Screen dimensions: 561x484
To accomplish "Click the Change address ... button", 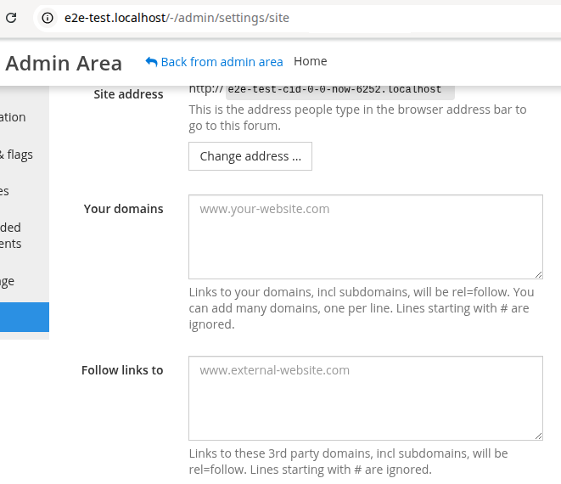I will click(250, 156).
